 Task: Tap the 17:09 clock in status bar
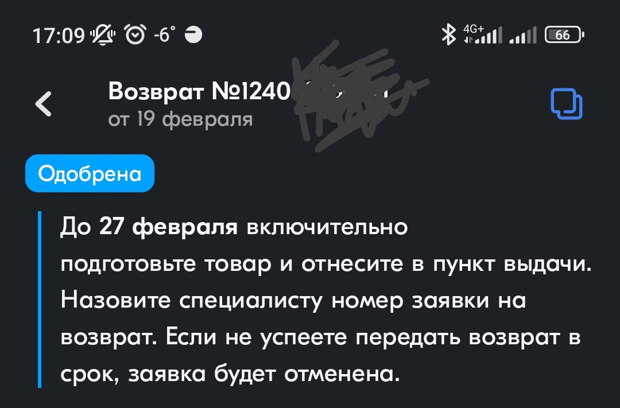point(59,36)
